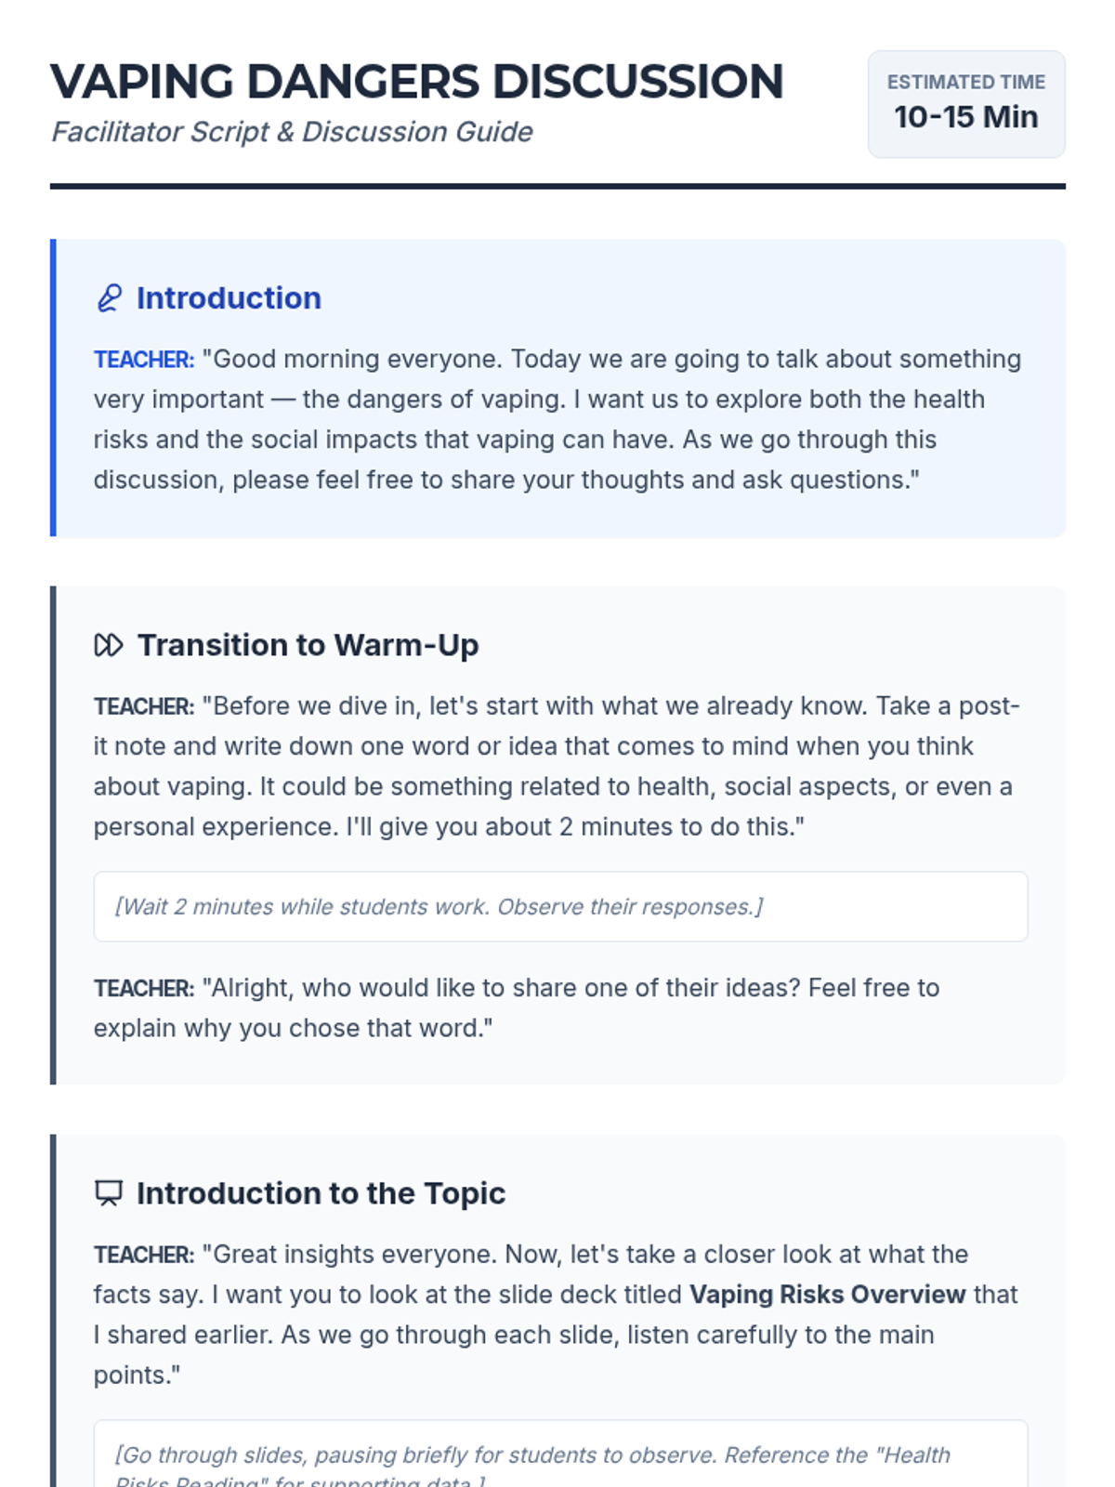This screenshot has width=1115, height=1487.
Task: Click the presentation board icon beside Introduction to the Topic
Action: 109,1193
